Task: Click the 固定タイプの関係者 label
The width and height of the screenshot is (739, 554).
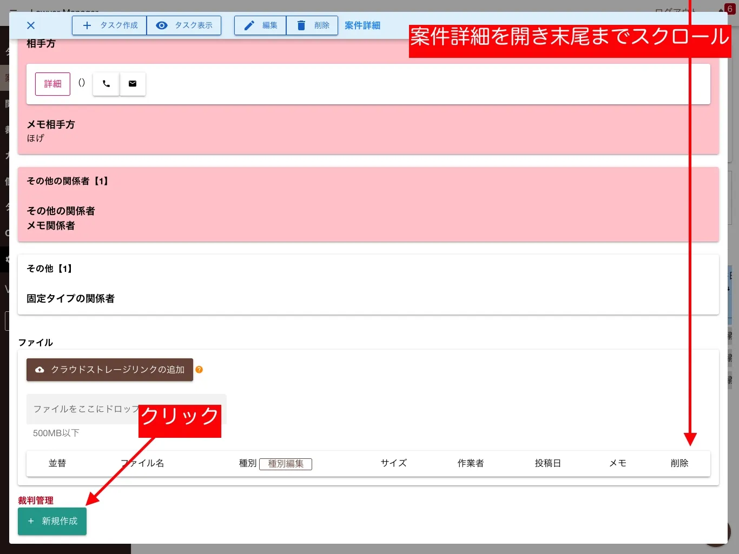Action: [x=71, y=298]
